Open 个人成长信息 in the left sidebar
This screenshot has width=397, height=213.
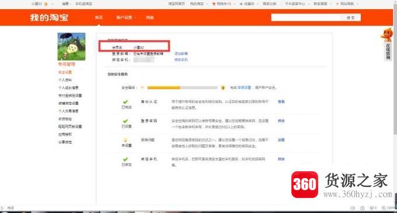click(x=68, y=88)
